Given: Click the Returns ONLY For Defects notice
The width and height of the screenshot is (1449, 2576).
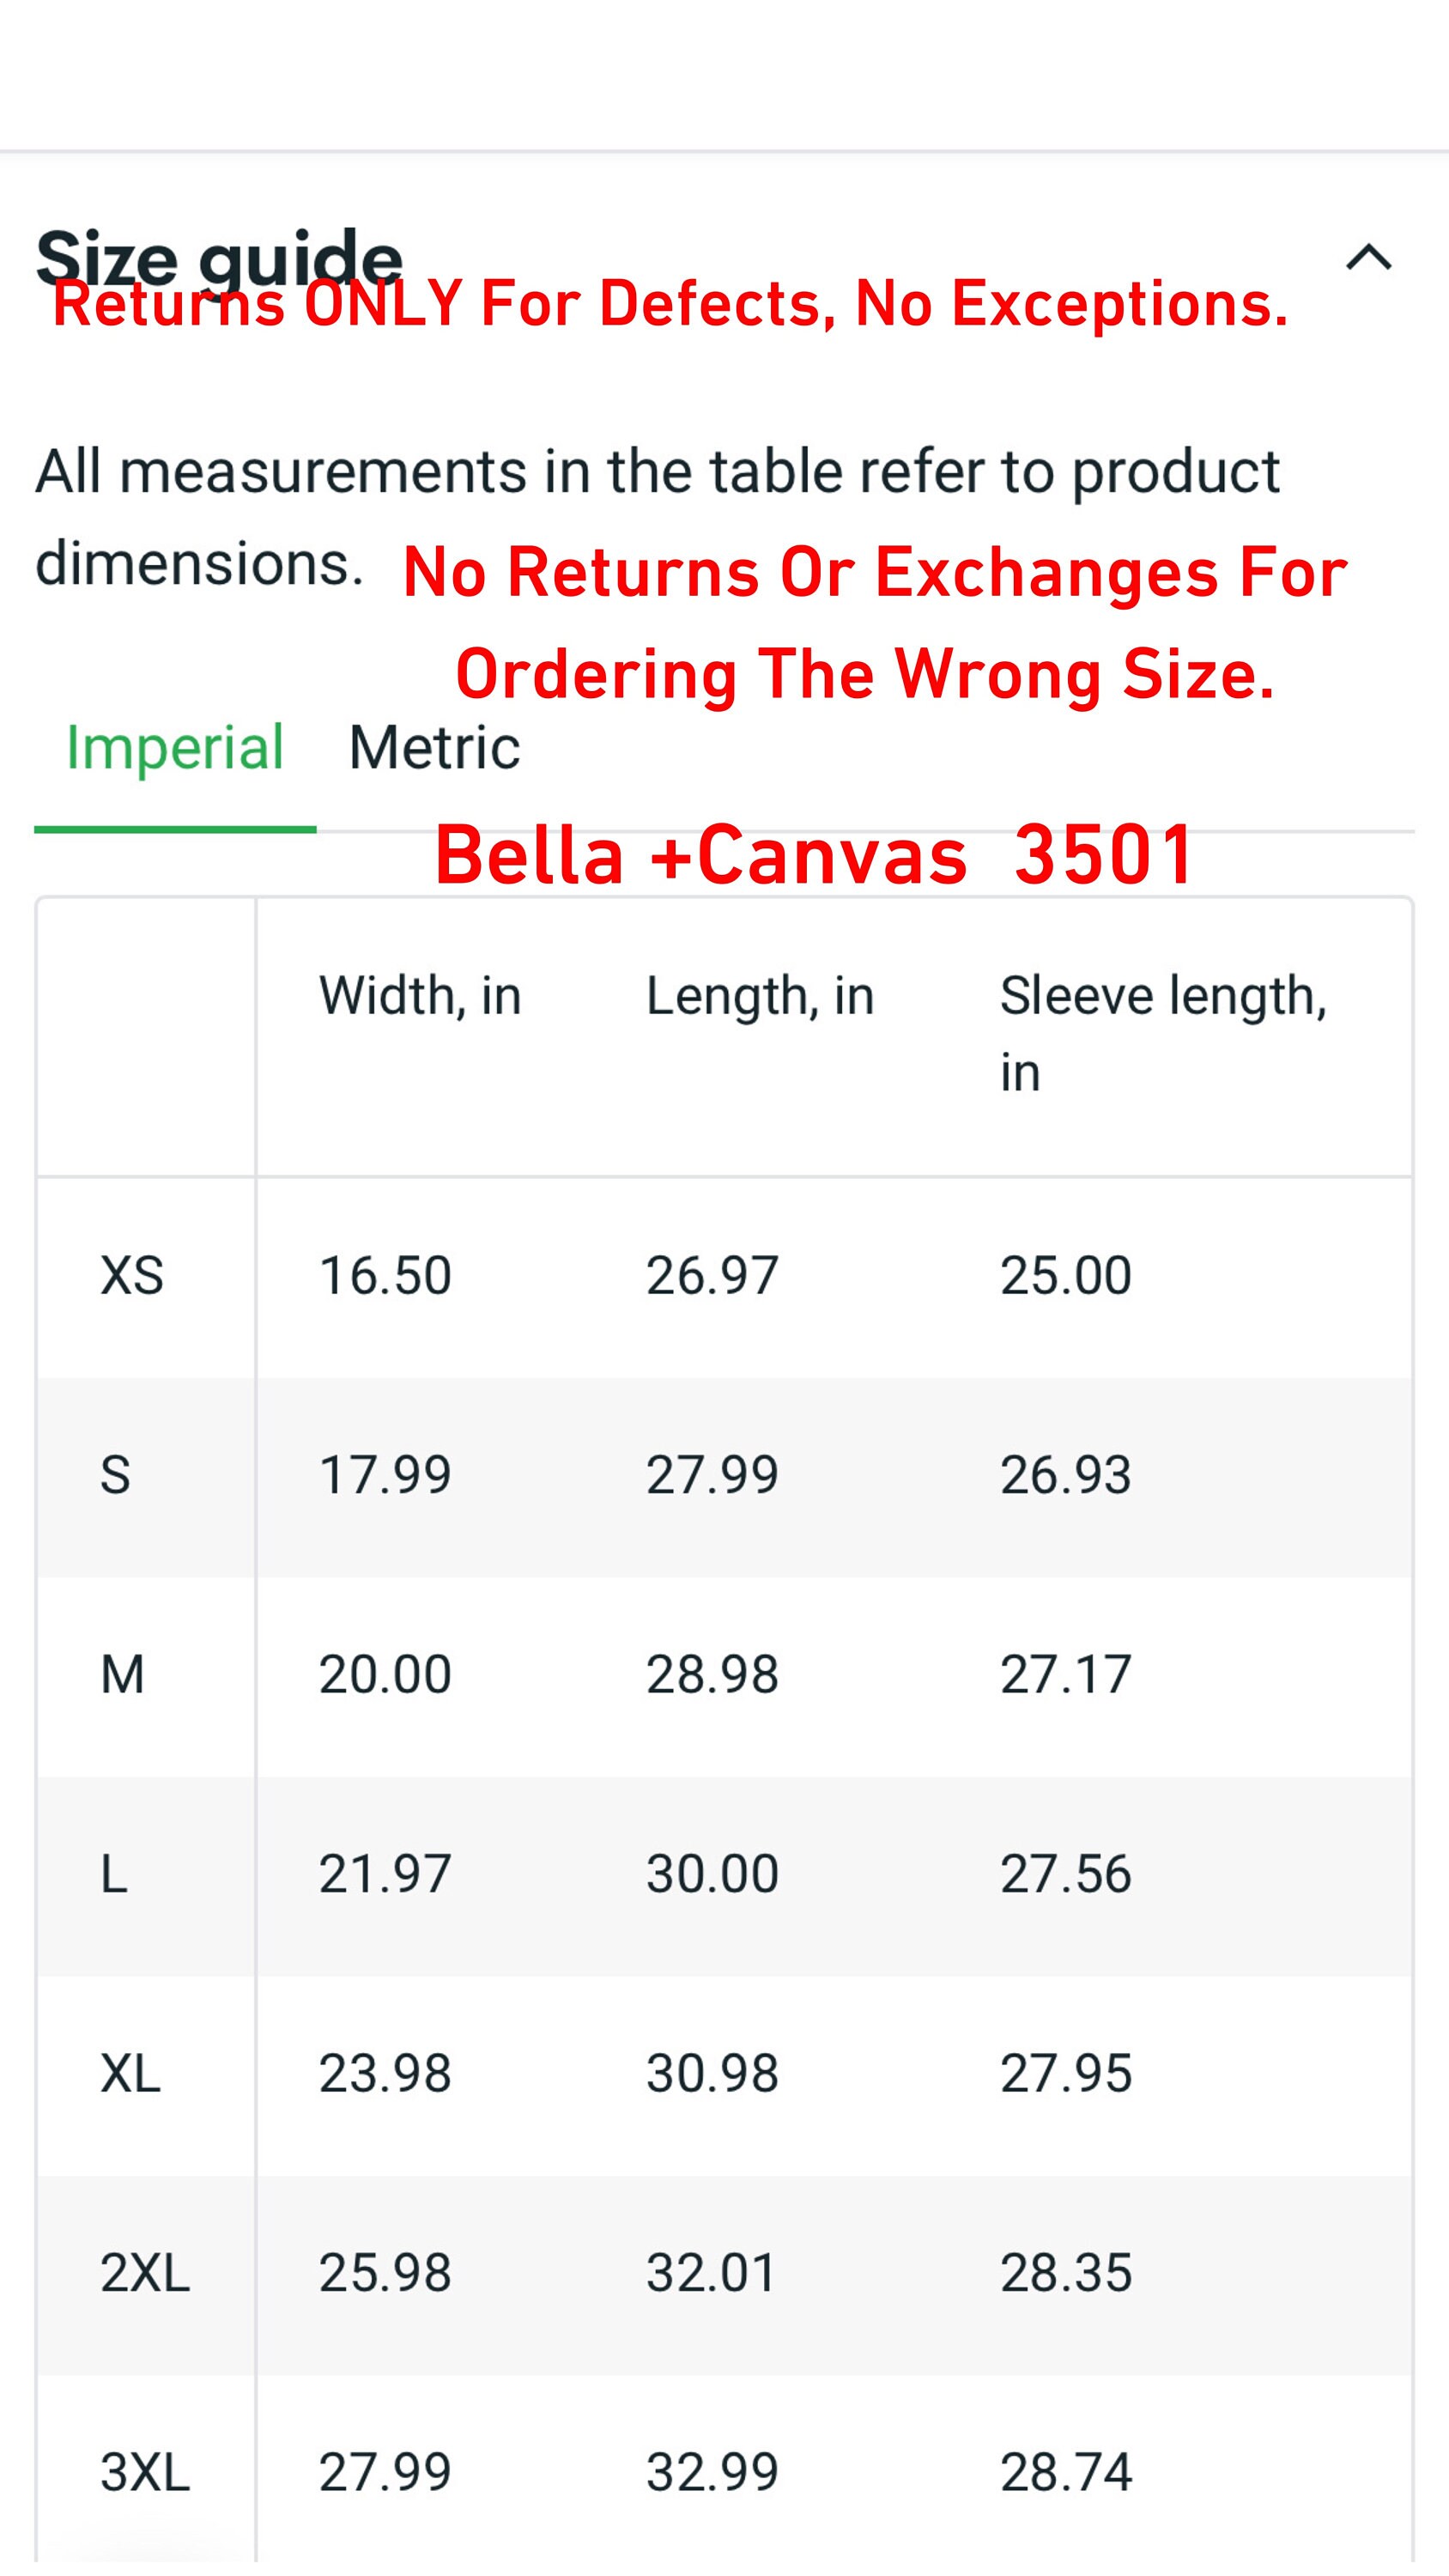Looking at the screenshot, I should 670,304.
